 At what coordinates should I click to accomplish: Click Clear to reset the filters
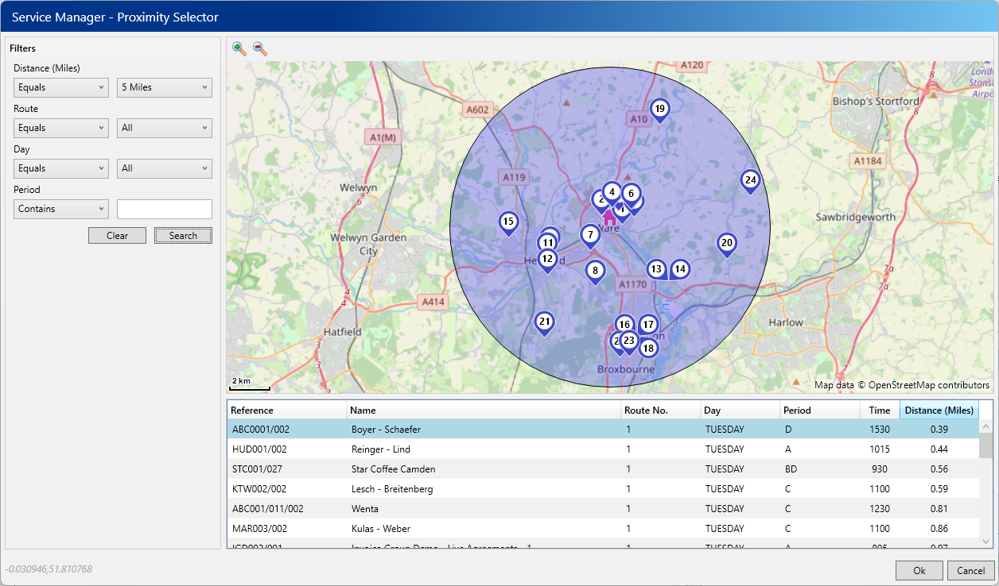[117, 235]
